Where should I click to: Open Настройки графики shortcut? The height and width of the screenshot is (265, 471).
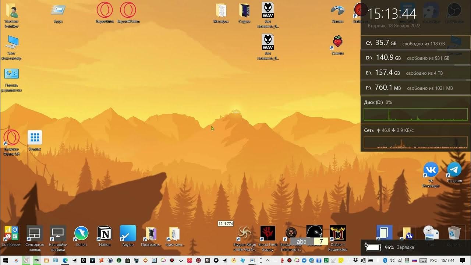pos(58,238)
